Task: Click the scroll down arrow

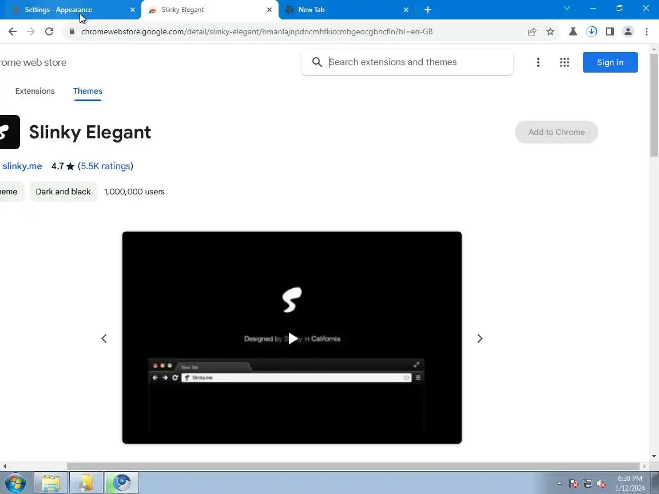Action: tap(654, 456)
